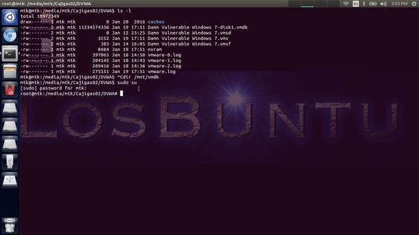The image size is (419, 235).
Task: Click the date 'Jan 12 23:25' in the listing
Action: (x=128, y=33)
